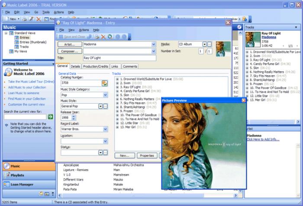This screenshot has height=206, width=303.
Task: Click the configure buttons chevron in navigation pane
Action: tap(53, 193)
